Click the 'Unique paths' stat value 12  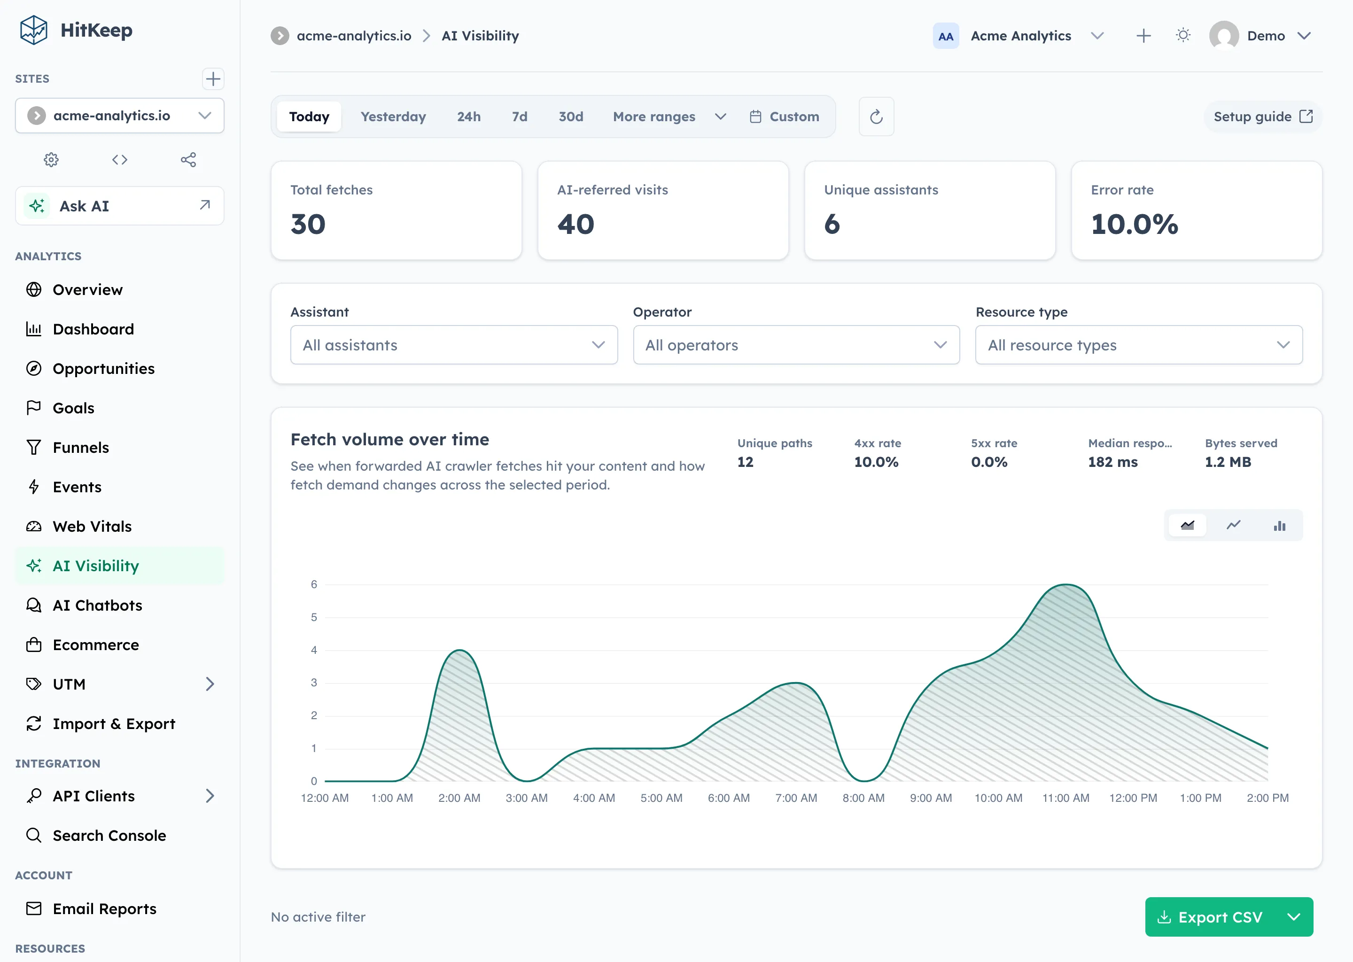coord(745,462)
